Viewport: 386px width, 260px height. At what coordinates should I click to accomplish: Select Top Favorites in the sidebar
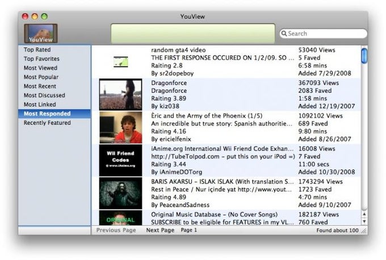(41, 59)
